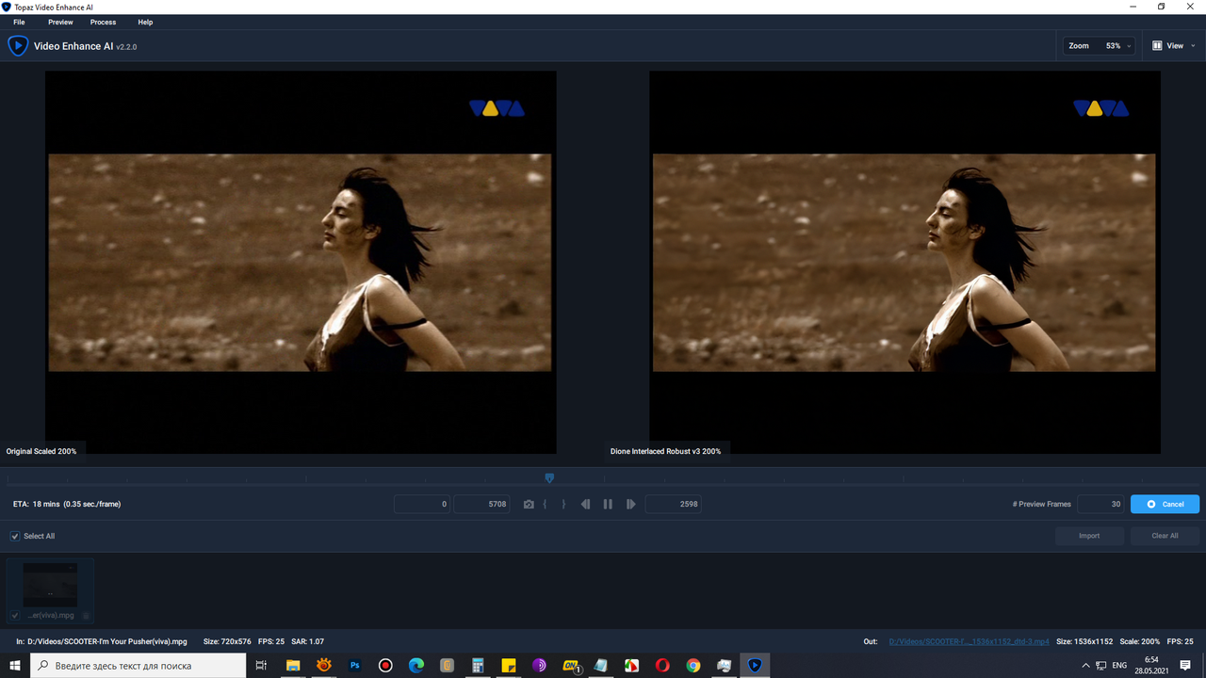The image size is (1206, 678).
Task: Click the Original Scaled 200% preview pane
Action: pos(301,263)
